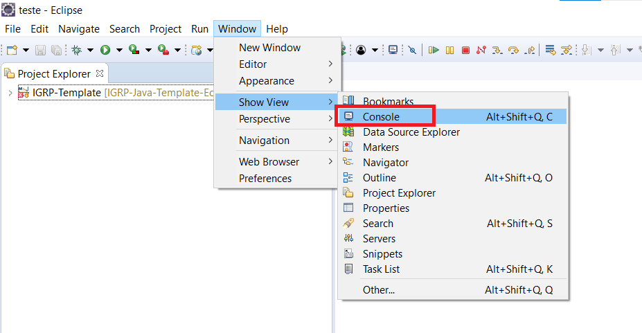This screenshot has width=642, height=333.
Task: Click the Resume debug icon
Action: pos(434,50)
